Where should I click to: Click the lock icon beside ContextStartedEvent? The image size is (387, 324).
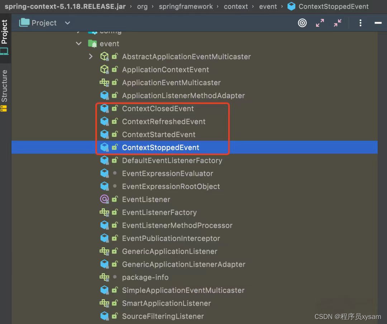point(114,134)
